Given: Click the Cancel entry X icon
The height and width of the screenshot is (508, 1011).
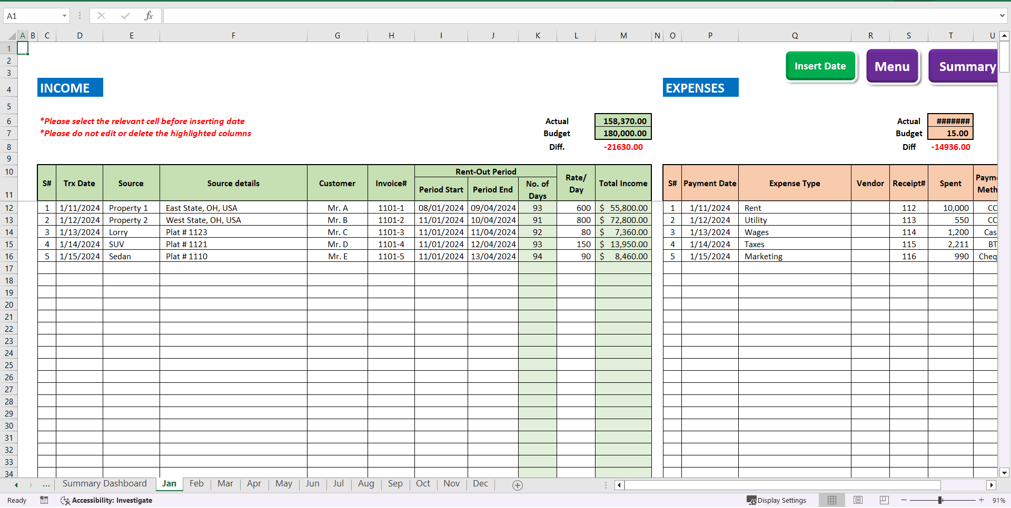Looking at the screenshot, I should click(101, 16).
